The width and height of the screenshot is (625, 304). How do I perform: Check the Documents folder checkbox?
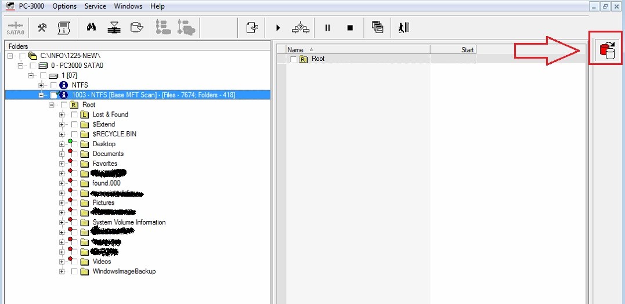[74, 154]
